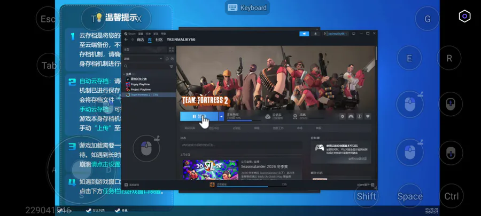Open the dropdown arrow beside pause button

pos(221,116)
